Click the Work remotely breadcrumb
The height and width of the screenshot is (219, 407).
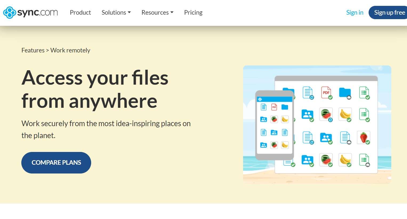pyautogui.click(x=70, y=50)
